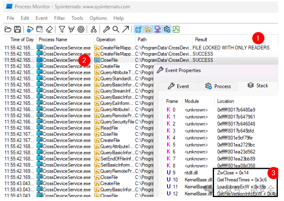Open the Edit menu
The image size is (284, 201).
click(x=25, y=18)
